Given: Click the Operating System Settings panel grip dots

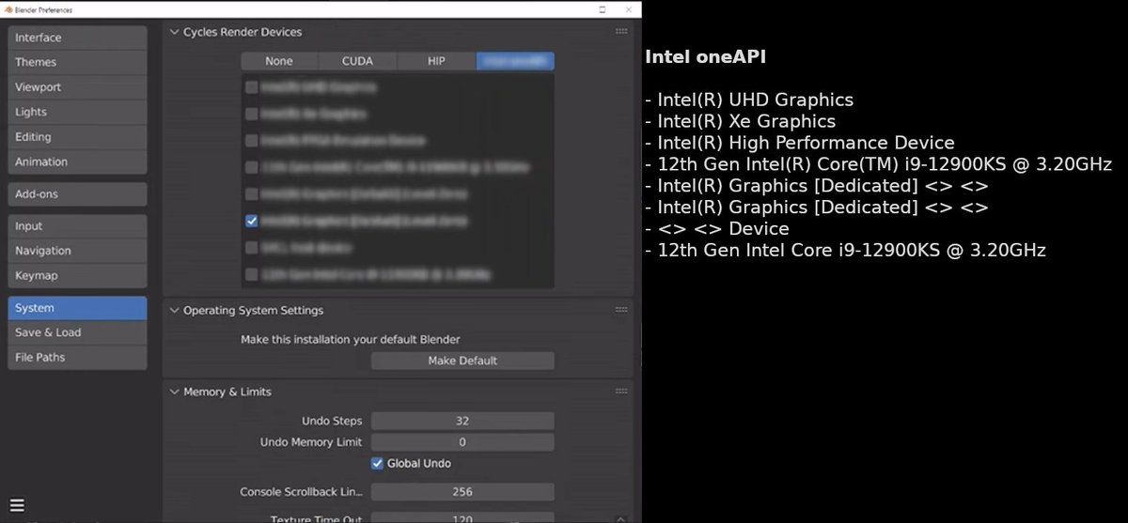Looking at the screenshot, I should [621, 310].
